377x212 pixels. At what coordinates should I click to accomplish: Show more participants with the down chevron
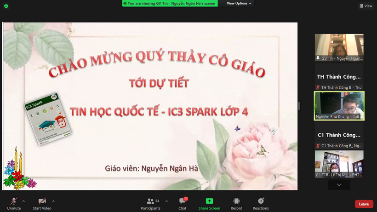click(339, 185)
